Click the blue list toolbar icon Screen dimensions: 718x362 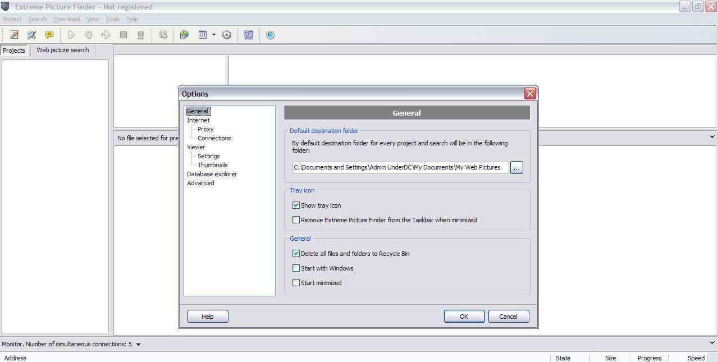point(249,35)
